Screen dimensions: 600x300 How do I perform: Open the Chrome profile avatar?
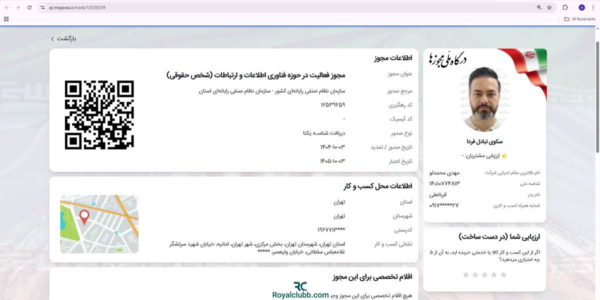[581, 7]
